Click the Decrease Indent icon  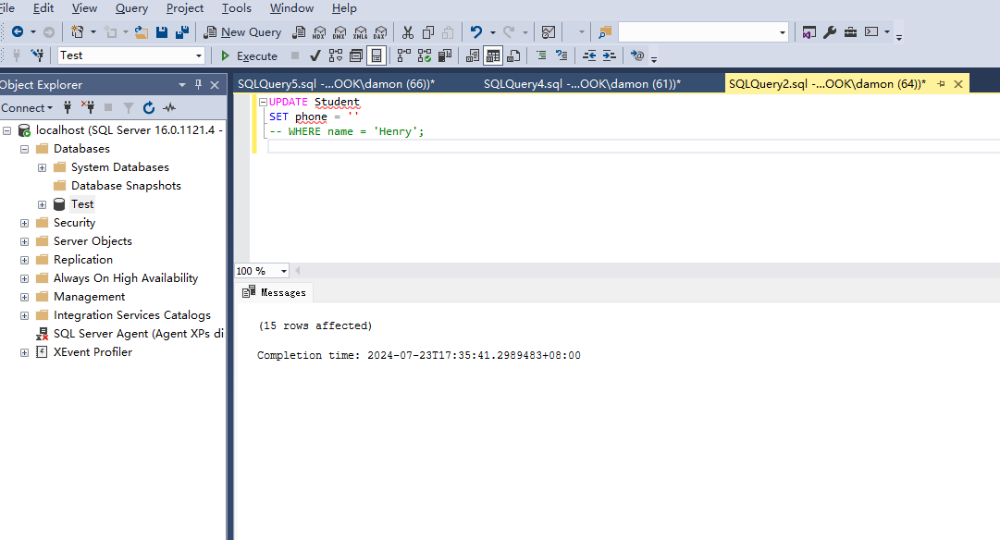pos(589,56)
